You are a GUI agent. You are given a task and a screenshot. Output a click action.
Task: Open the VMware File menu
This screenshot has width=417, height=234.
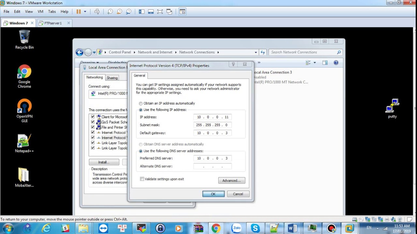click(7, 11)
